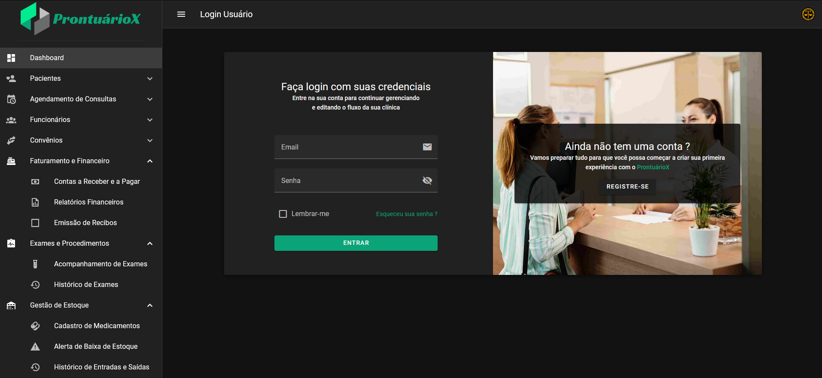The width and height of the screenshot is (822, 378).
Task: Click the user avatar icon in header
Action: pos(808,14)
